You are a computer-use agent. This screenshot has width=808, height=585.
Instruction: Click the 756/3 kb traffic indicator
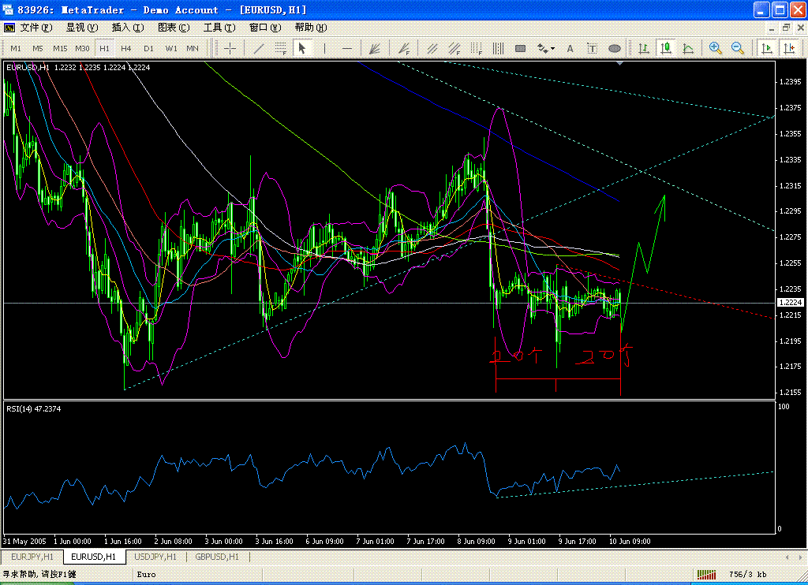pyautogui.click(x=748, y=574)
